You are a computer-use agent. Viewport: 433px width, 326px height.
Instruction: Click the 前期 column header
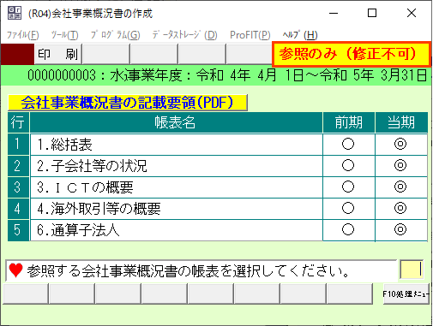coord(349,122)
